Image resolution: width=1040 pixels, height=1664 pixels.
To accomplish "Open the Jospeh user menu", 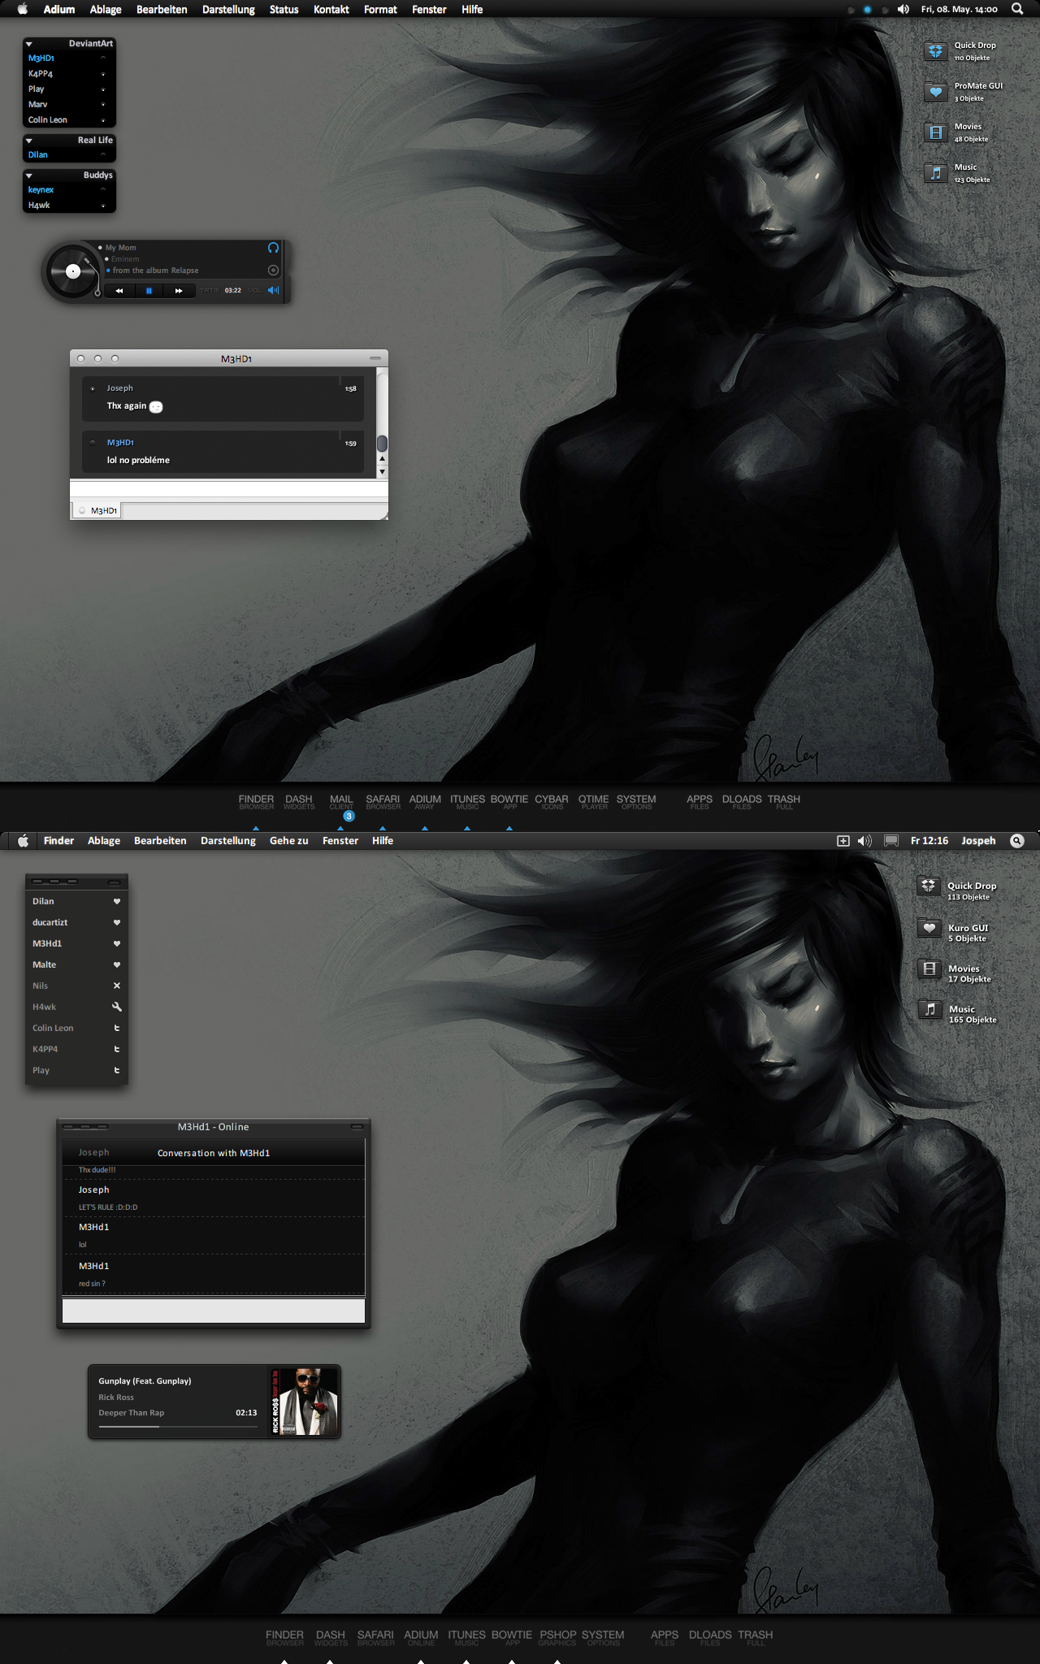I will pyautogui.click(x=978, y=841).
